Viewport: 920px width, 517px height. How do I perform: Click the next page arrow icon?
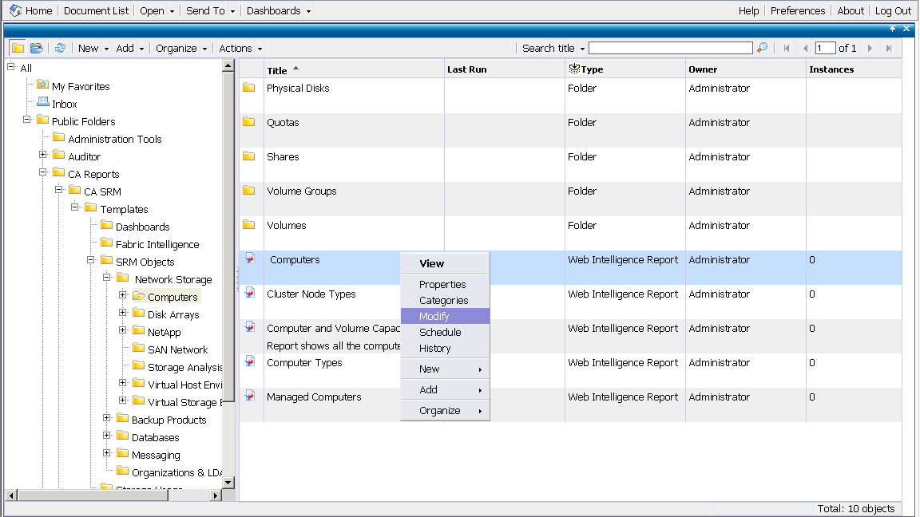[x=870, y=49]
